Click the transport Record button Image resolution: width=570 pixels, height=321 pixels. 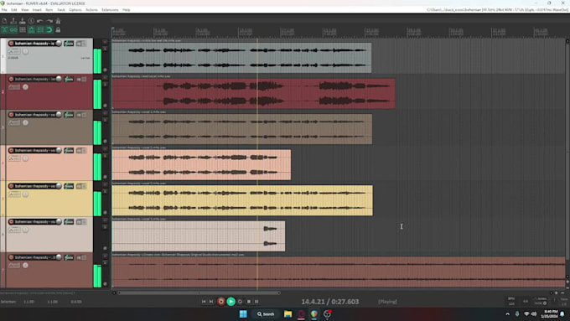221,302
